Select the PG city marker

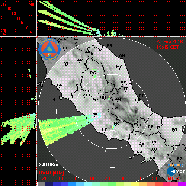click(x=93, y=75)
